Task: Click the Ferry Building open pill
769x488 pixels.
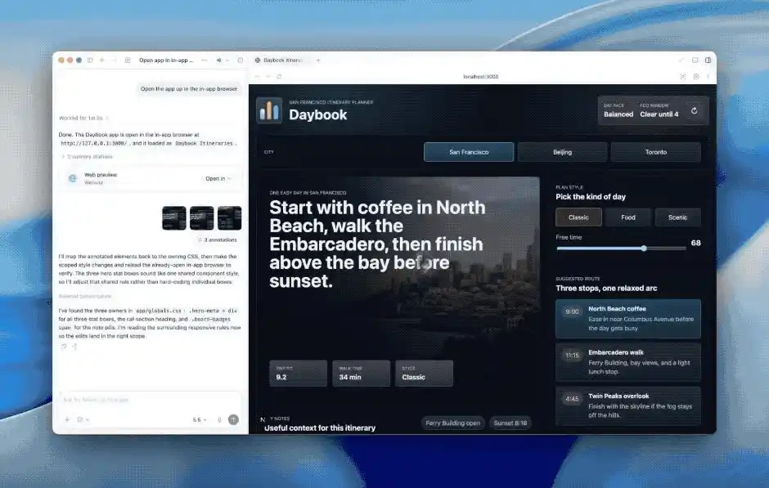Action: tap(452, 423)
